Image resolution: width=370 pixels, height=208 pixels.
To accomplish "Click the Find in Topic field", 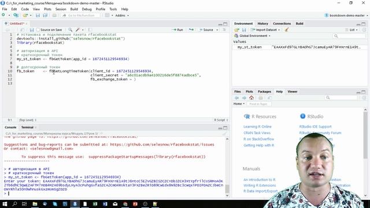I will click(x=259, y=104).
